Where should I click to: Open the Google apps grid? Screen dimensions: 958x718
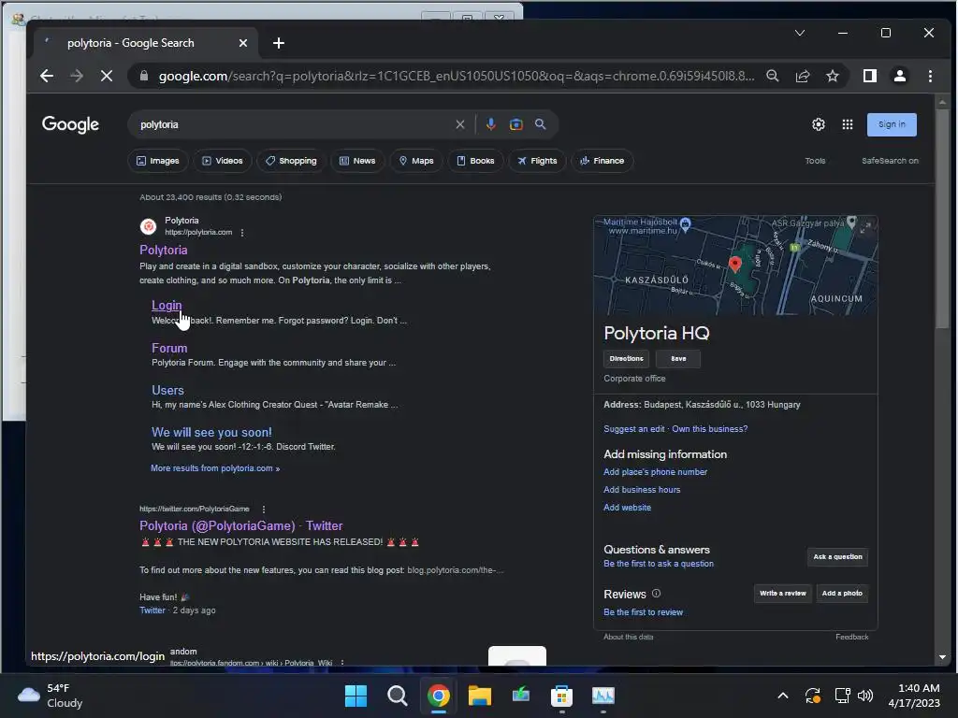tap(848, 124)
